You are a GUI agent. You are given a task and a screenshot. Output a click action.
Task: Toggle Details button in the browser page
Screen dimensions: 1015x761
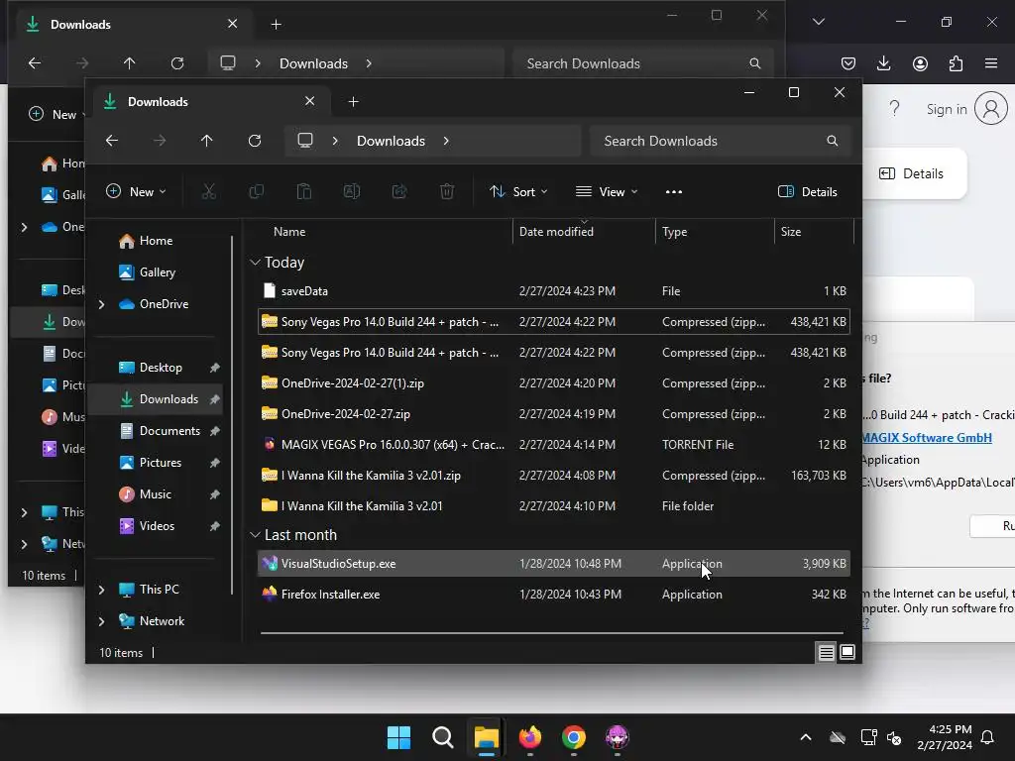pos(912,173)
